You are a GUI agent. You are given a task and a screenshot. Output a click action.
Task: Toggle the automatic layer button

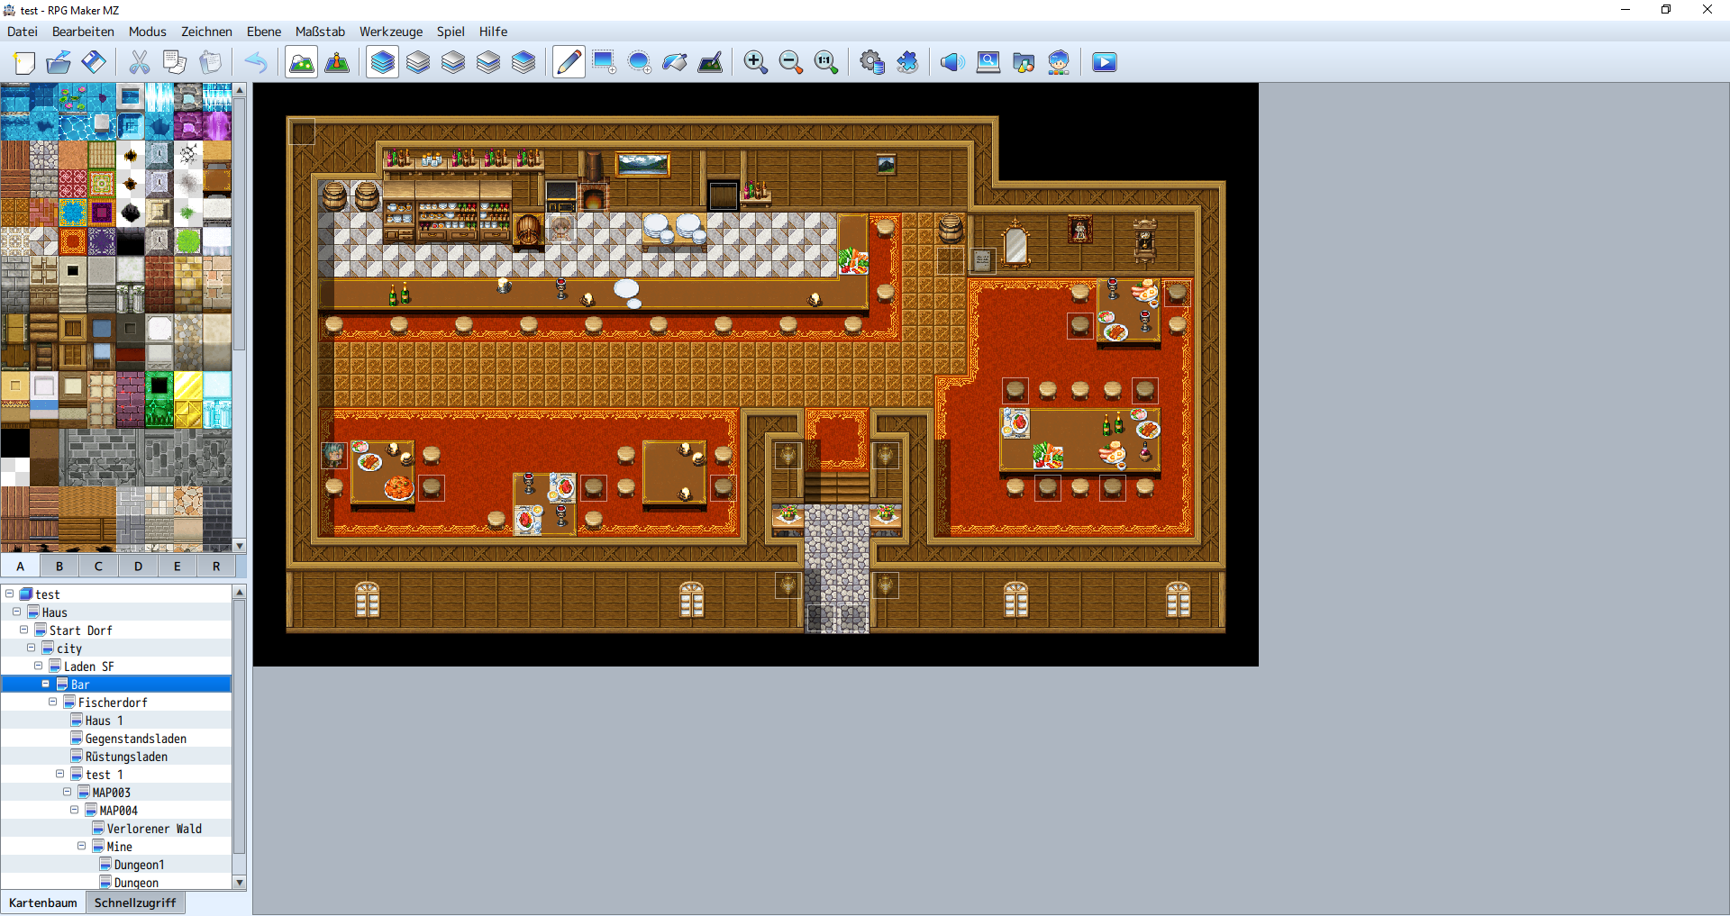[x=383, y=62]
